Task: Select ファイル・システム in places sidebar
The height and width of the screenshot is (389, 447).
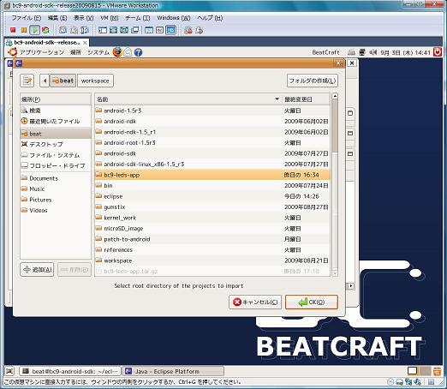Action: tap(56, 155)
